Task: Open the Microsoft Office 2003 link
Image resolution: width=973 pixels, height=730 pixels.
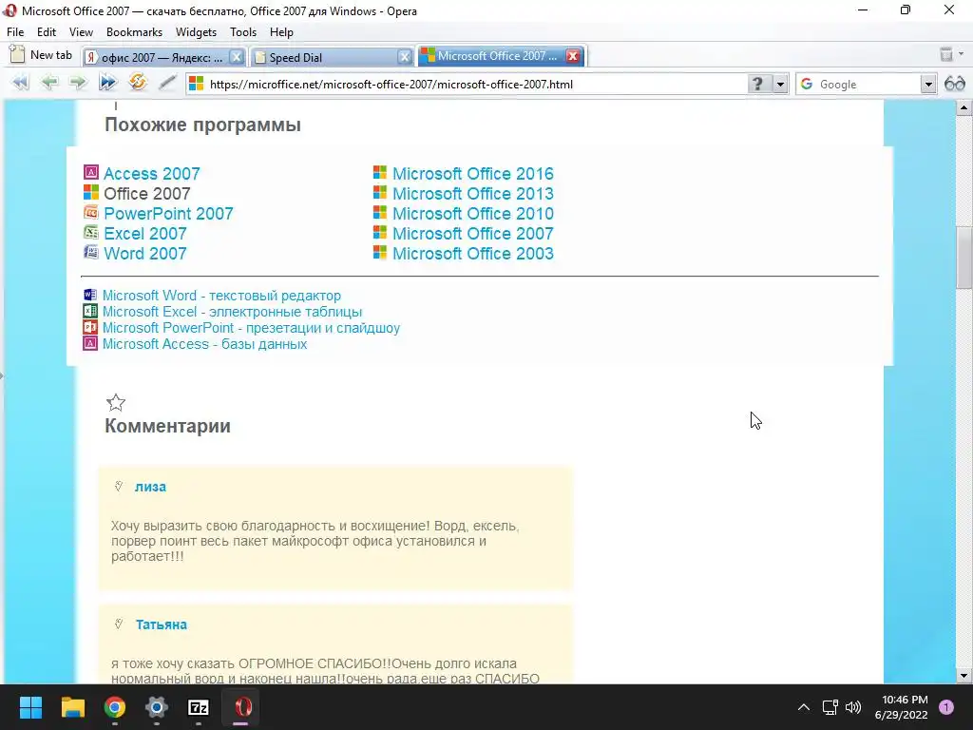Action: tap(473, 253)
